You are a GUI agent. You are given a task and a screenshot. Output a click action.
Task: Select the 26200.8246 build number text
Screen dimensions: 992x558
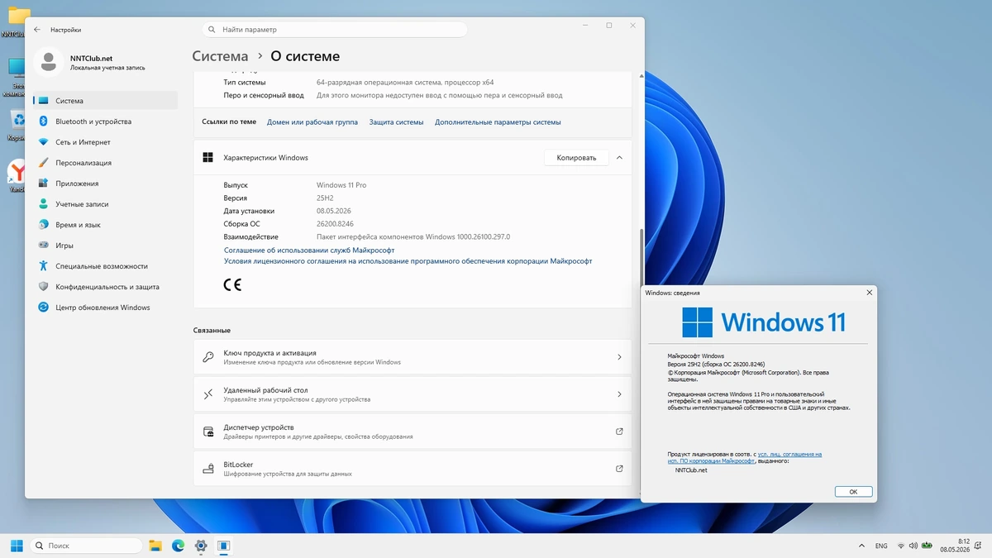point(335,224)
